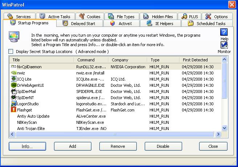Open the Cookies tab
The width and height of the screenshot is (238, 167).
[x=89, y=16]
